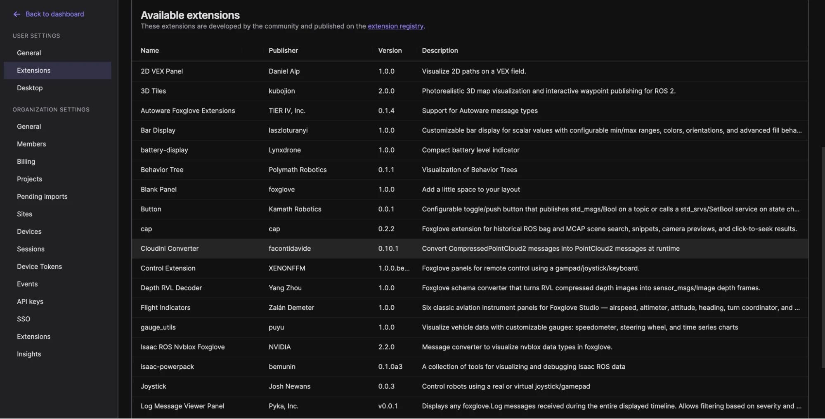The image size is (825, 419).
Task: Open Autoware Foxglove Extensions entry
Action: coord(470,111)
